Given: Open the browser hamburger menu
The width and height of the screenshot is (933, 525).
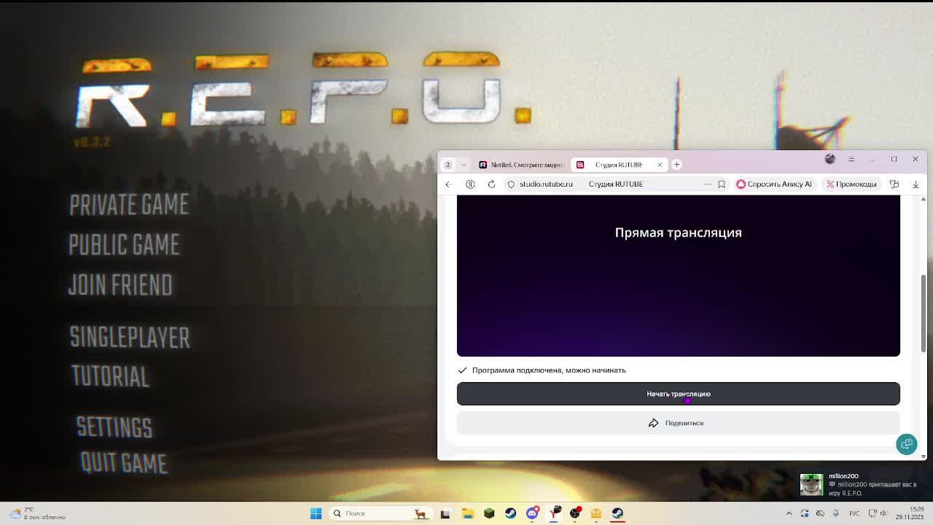Looking at the screenshot, I should [x=851, y=159].
